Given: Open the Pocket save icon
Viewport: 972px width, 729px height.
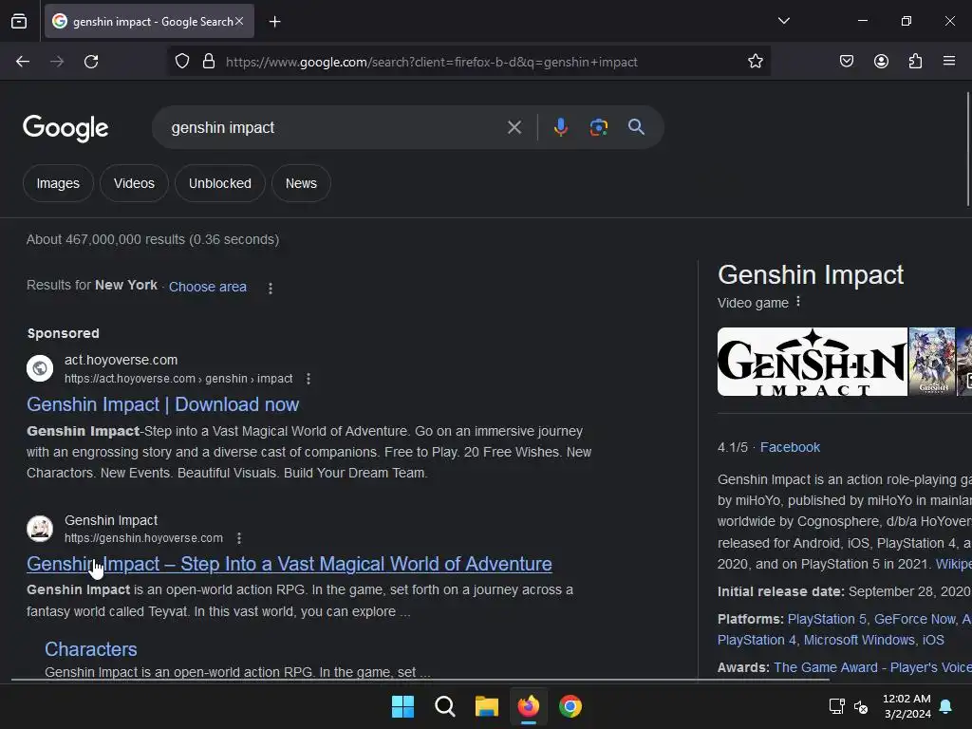Looking at the screenshot, I should pyautogui.click(x=847, y=62).
